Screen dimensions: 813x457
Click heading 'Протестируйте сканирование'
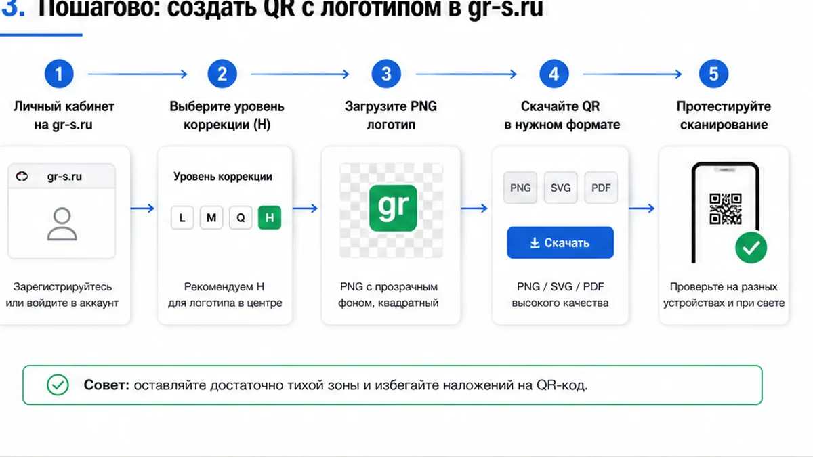point(724,116)
